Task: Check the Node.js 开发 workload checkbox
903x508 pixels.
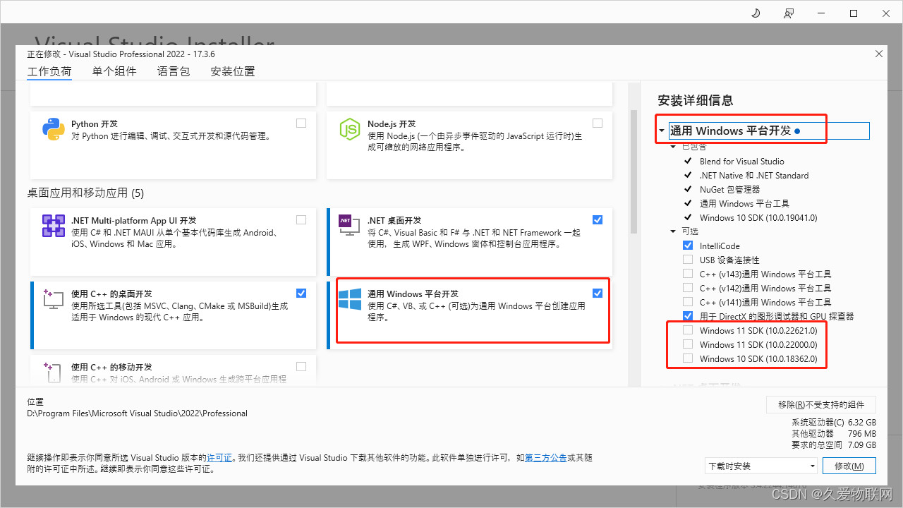Action: [598, 123]
